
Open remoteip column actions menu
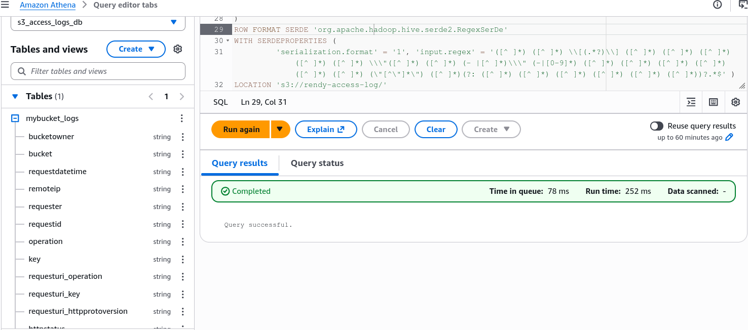(183, 189)
